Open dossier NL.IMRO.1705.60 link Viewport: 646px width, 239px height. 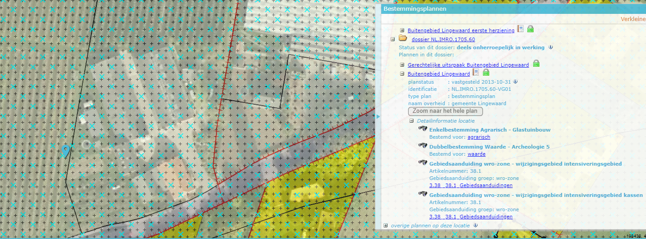pyautogui.click(x=443, y=39)
